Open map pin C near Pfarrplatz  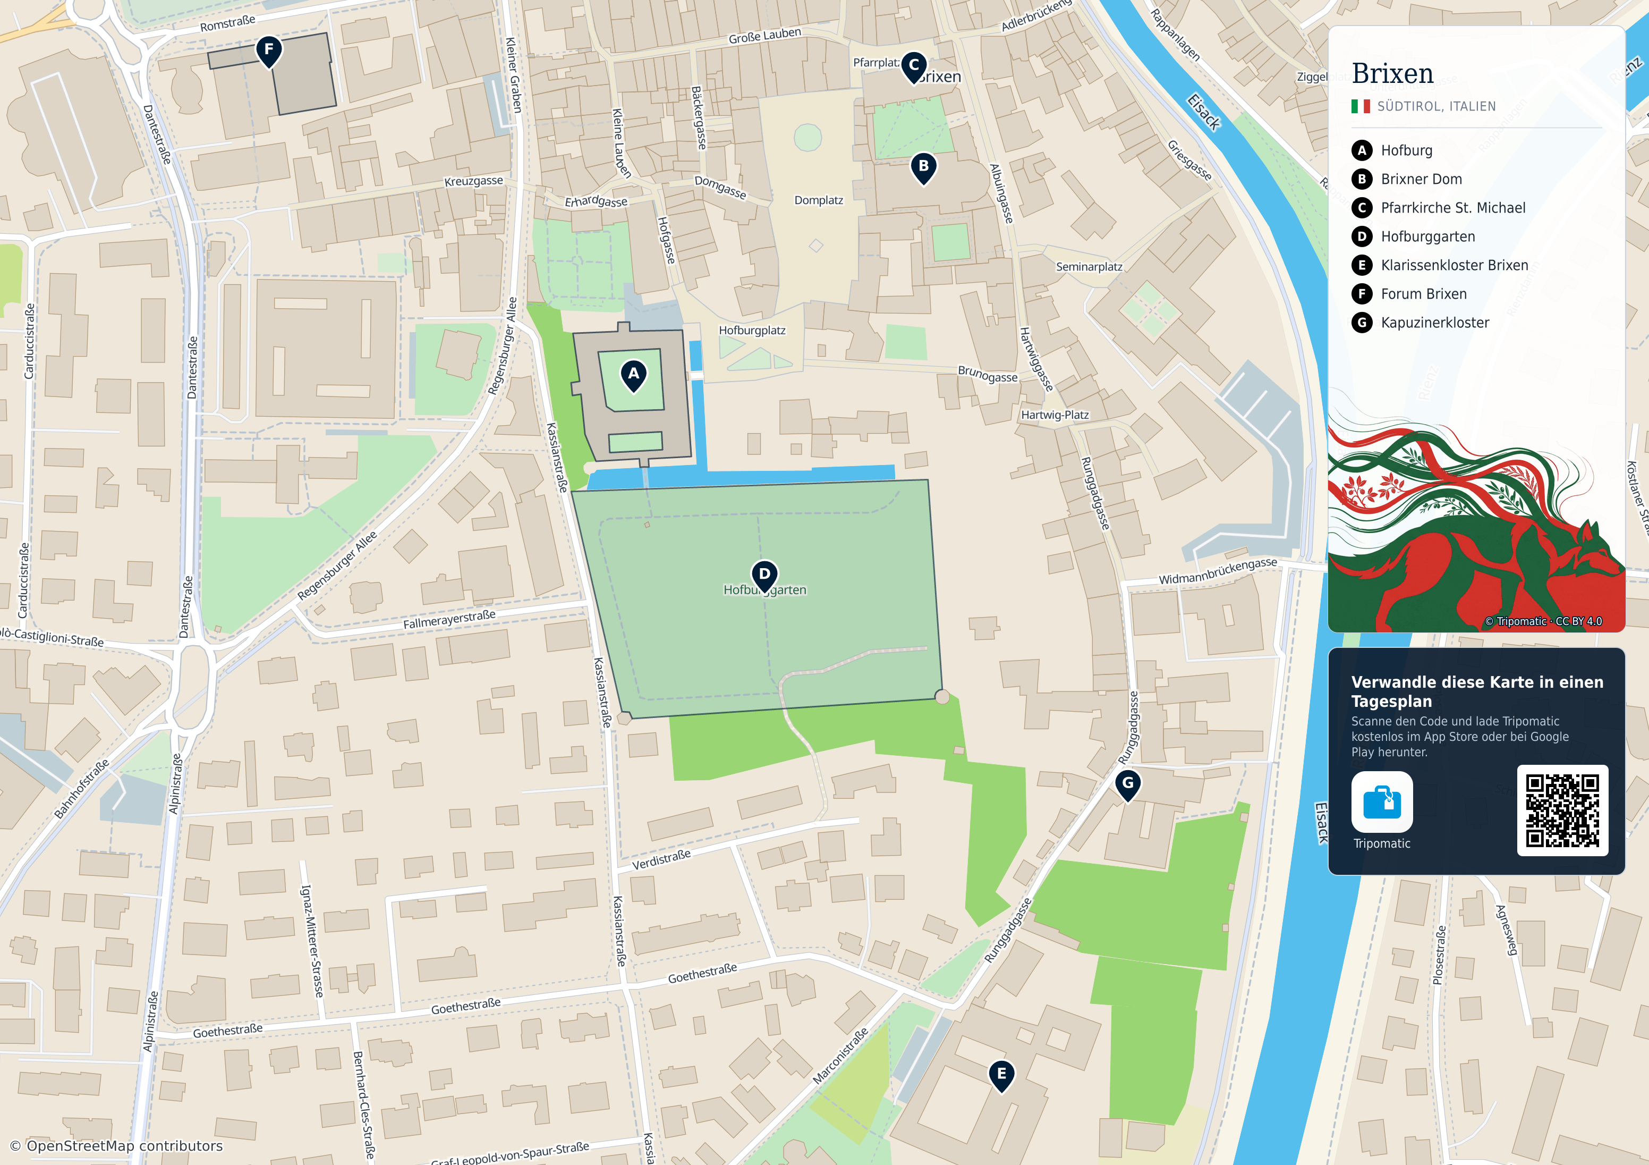click(x=914, y=67)
